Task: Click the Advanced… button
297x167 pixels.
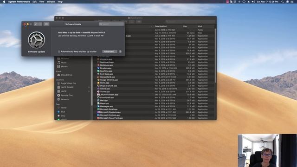Action: click(x=110, y=51)
